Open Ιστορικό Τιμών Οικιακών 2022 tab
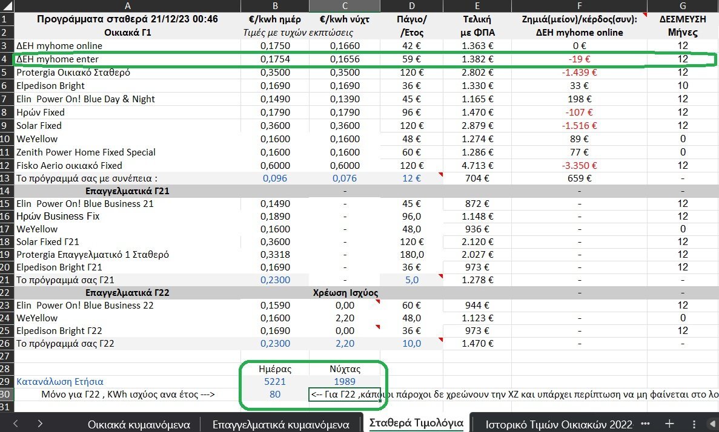This screenshot has height=432, width=719. click(559, 425)
